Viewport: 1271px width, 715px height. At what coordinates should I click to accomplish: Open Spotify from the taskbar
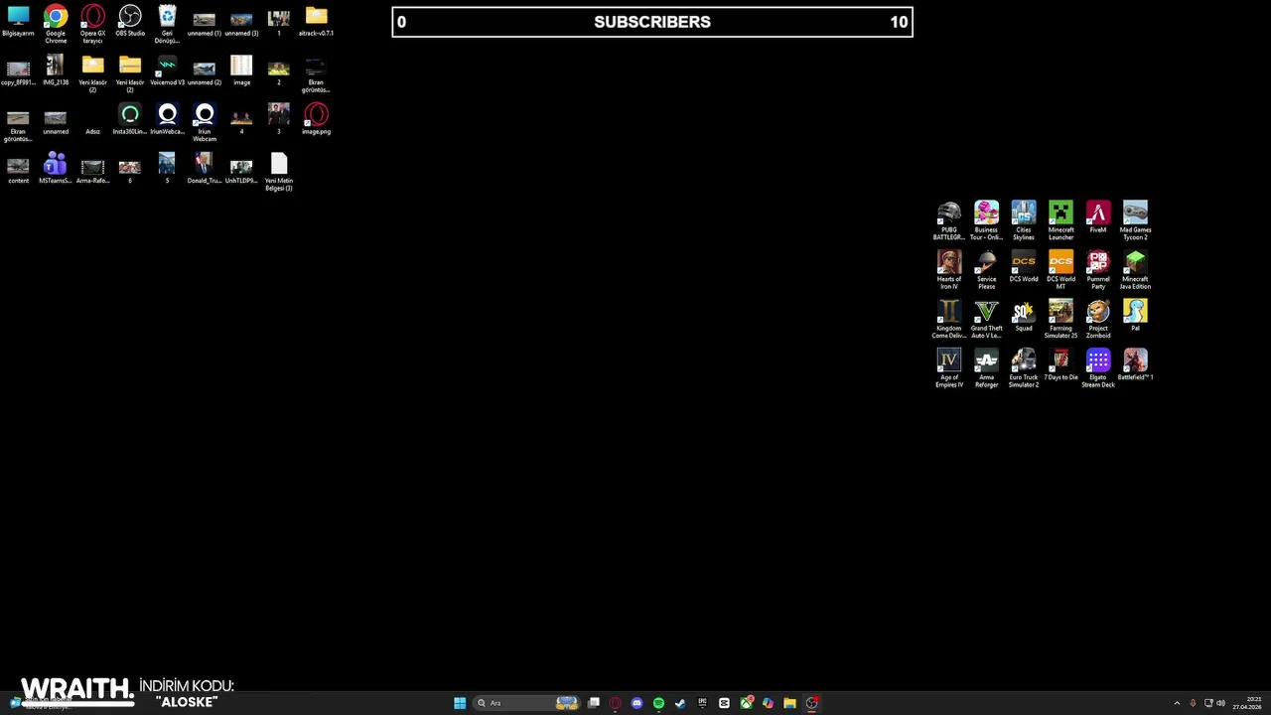tap(658, 703)
